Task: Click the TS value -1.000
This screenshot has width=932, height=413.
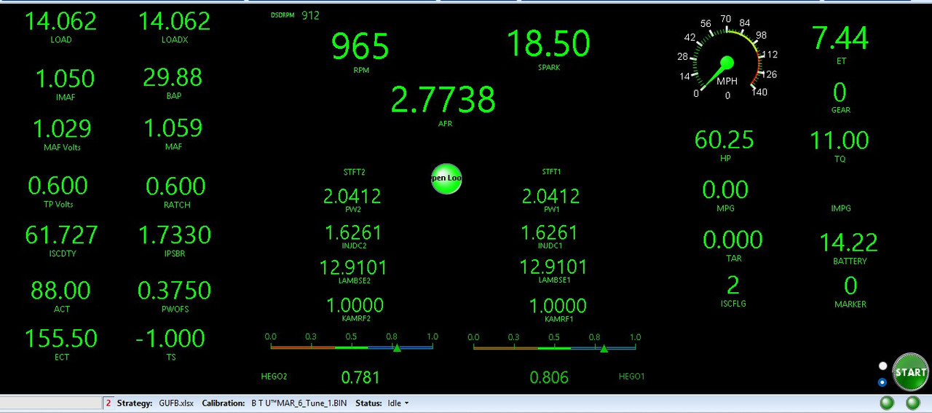Action: 170,339
